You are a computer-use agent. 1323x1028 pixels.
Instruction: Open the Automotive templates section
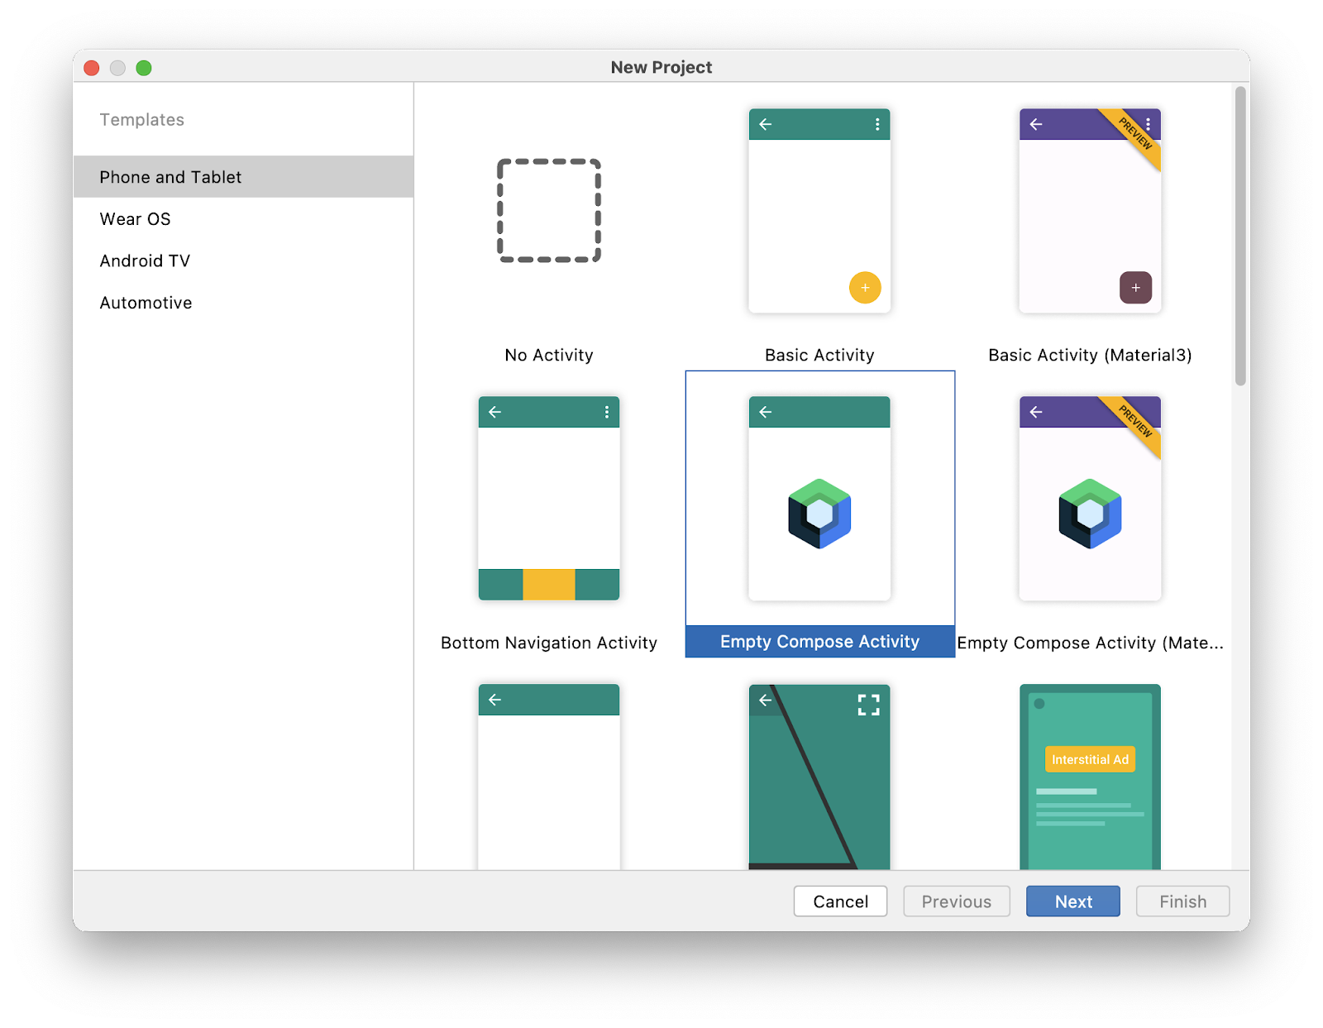coord(146,303)
